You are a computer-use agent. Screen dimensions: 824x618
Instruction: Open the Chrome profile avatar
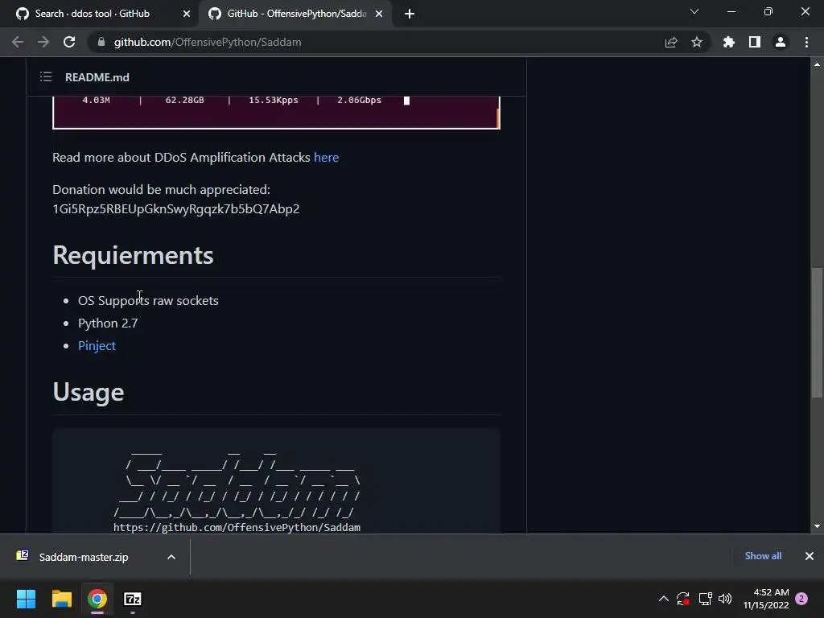781,42
